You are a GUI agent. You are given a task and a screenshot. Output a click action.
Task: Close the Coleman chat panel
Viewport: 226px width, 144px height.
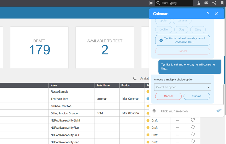pyautogui.click(x=216, y=14)
